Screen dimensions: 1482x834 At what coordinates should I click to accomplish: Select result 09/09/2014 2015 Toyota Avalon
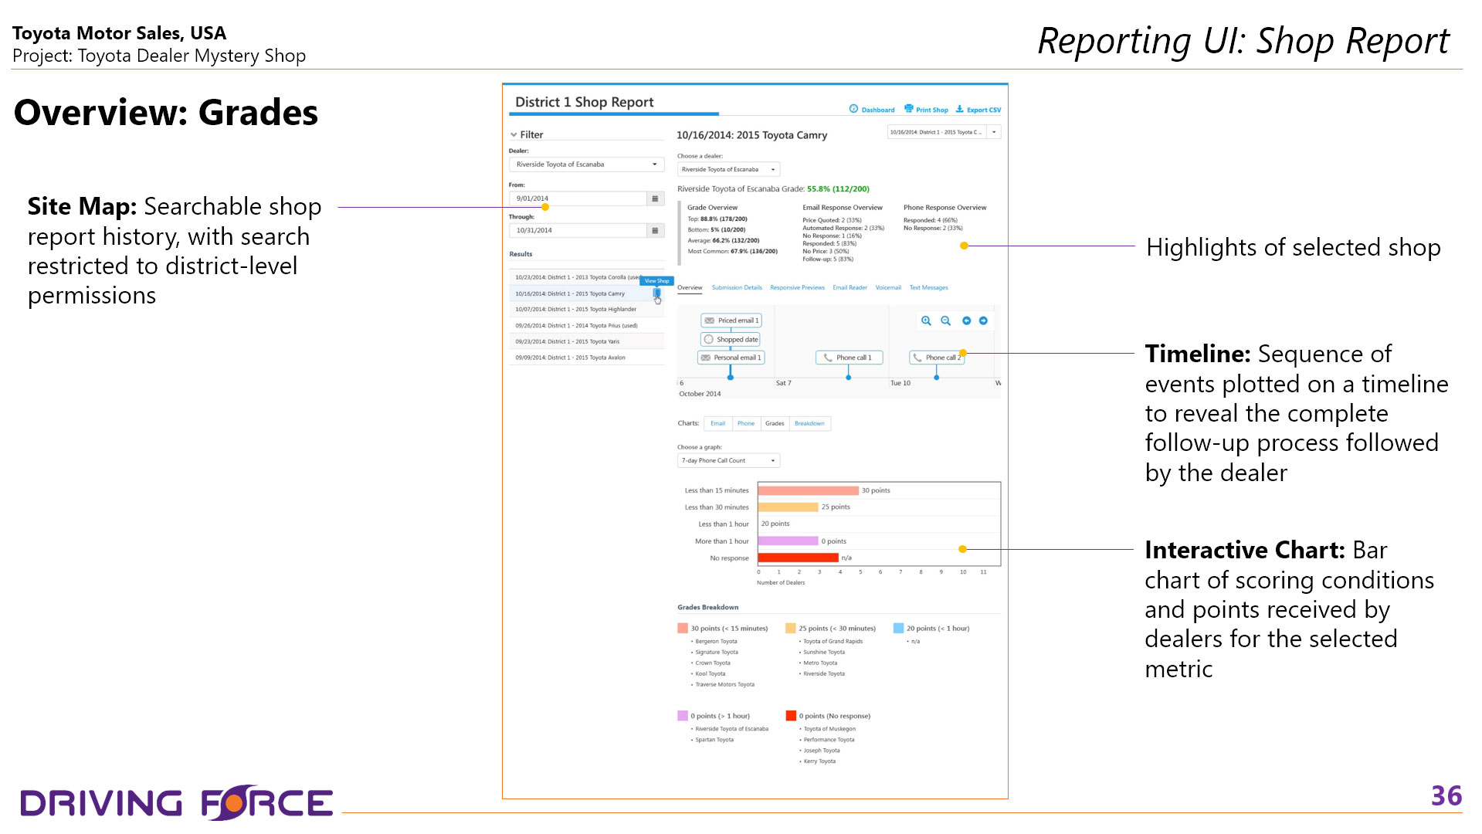coord(586,358)
